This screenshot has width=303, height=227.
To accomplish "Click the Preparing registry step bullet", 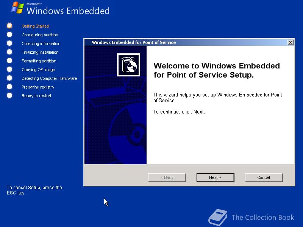I will [9, 87].
